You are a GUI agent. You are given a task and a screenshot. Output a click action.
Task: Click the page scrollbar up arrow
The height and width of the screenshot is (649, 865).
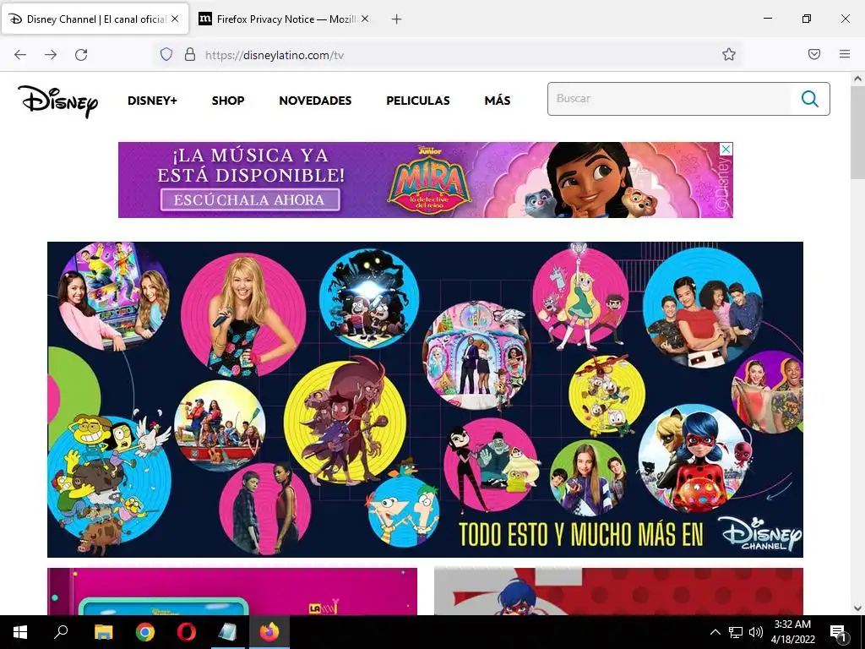tap(857, 79)
